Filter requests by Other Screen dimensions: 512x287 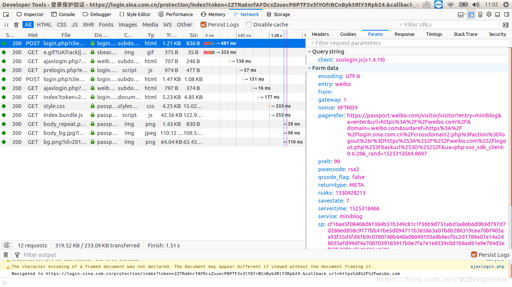(x=184, y=25)
